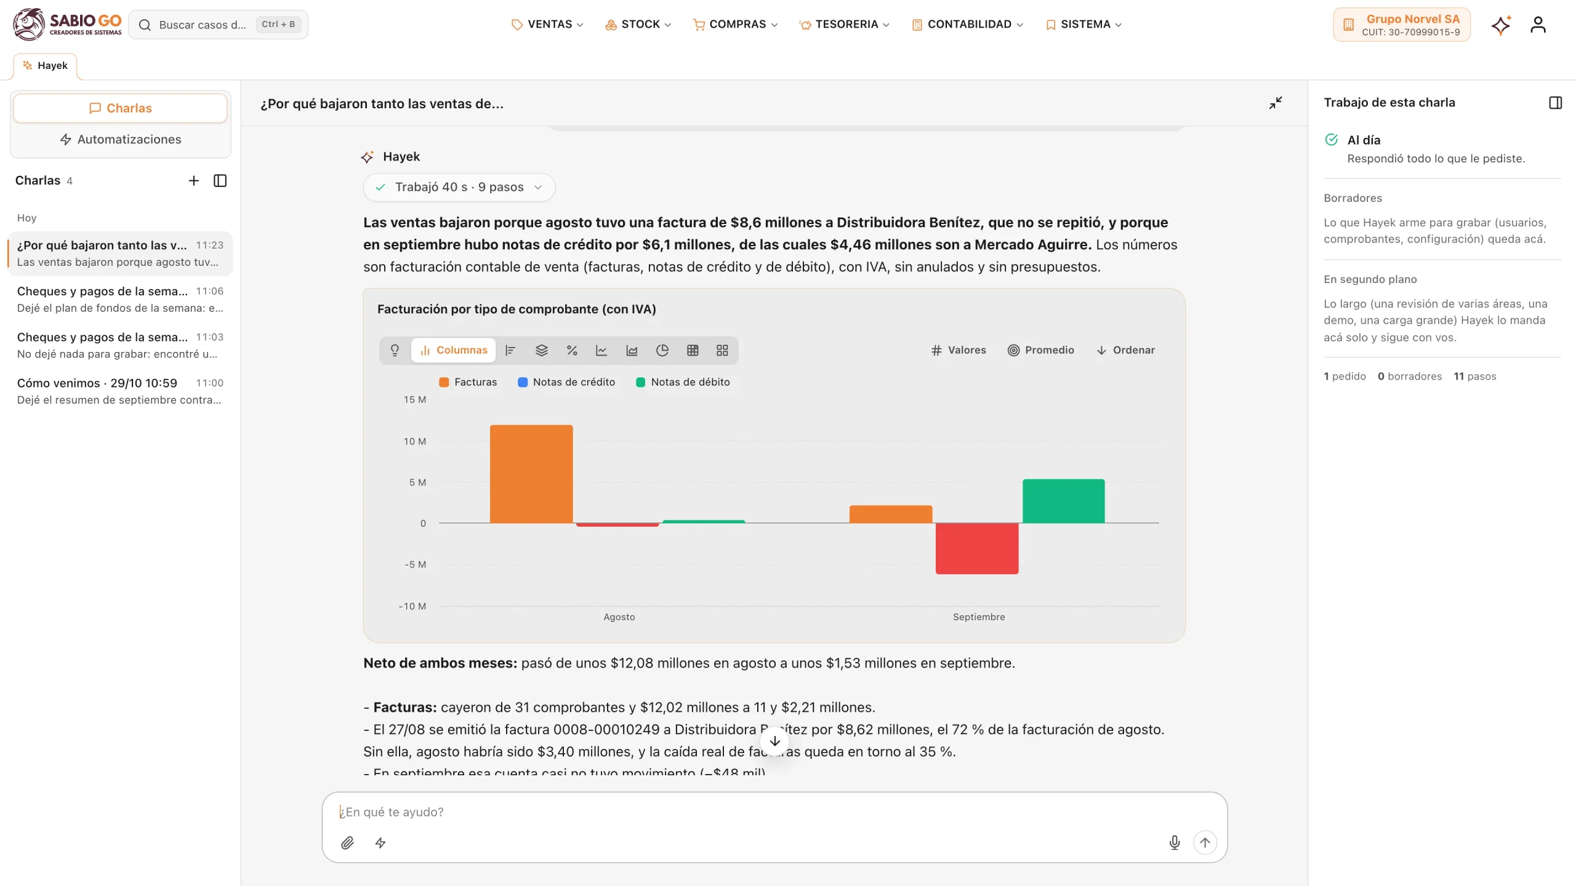Toggle Facturas series in the legend
The height and width of the screenshot is (886, 1576).
click(x=468, y=382)
